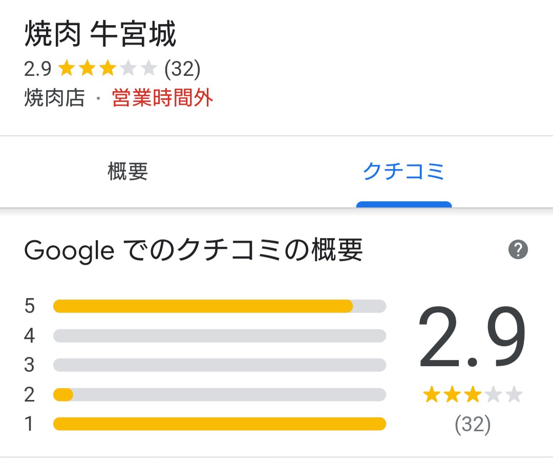This screenshot has width=553, height=466.
Task: Tap the red 営業時間外 status text
Action: (162, 98)
